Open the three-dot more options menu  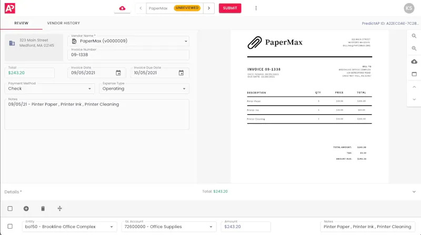click(256, 8)
